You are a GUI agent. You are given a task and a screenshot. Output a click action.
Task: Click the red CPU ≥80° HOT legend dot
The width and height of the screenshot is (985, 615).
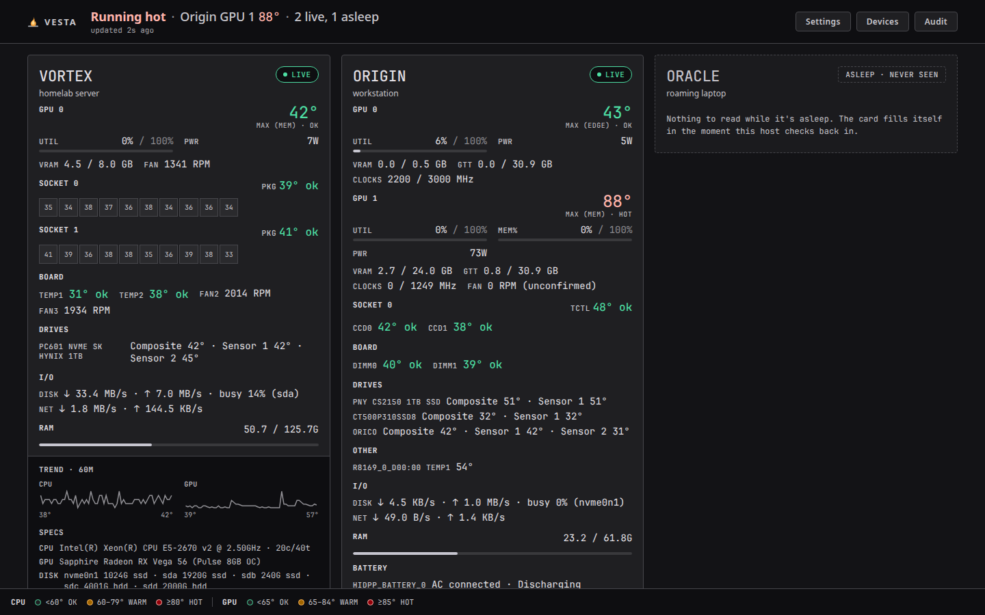(159, 602)
